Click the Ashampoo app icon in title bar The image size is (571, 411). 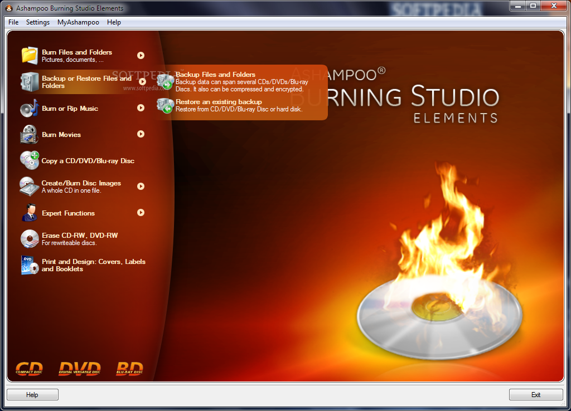coord(9,8)
